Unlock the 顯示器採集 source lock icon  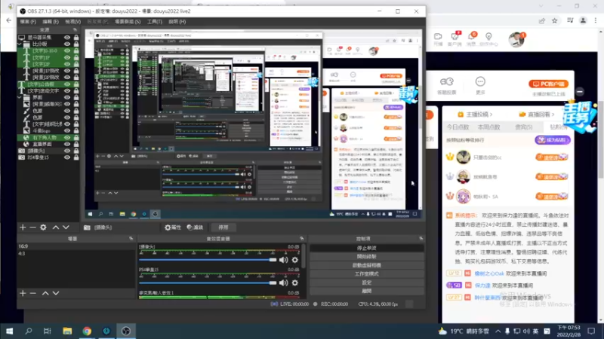[76, 37]
